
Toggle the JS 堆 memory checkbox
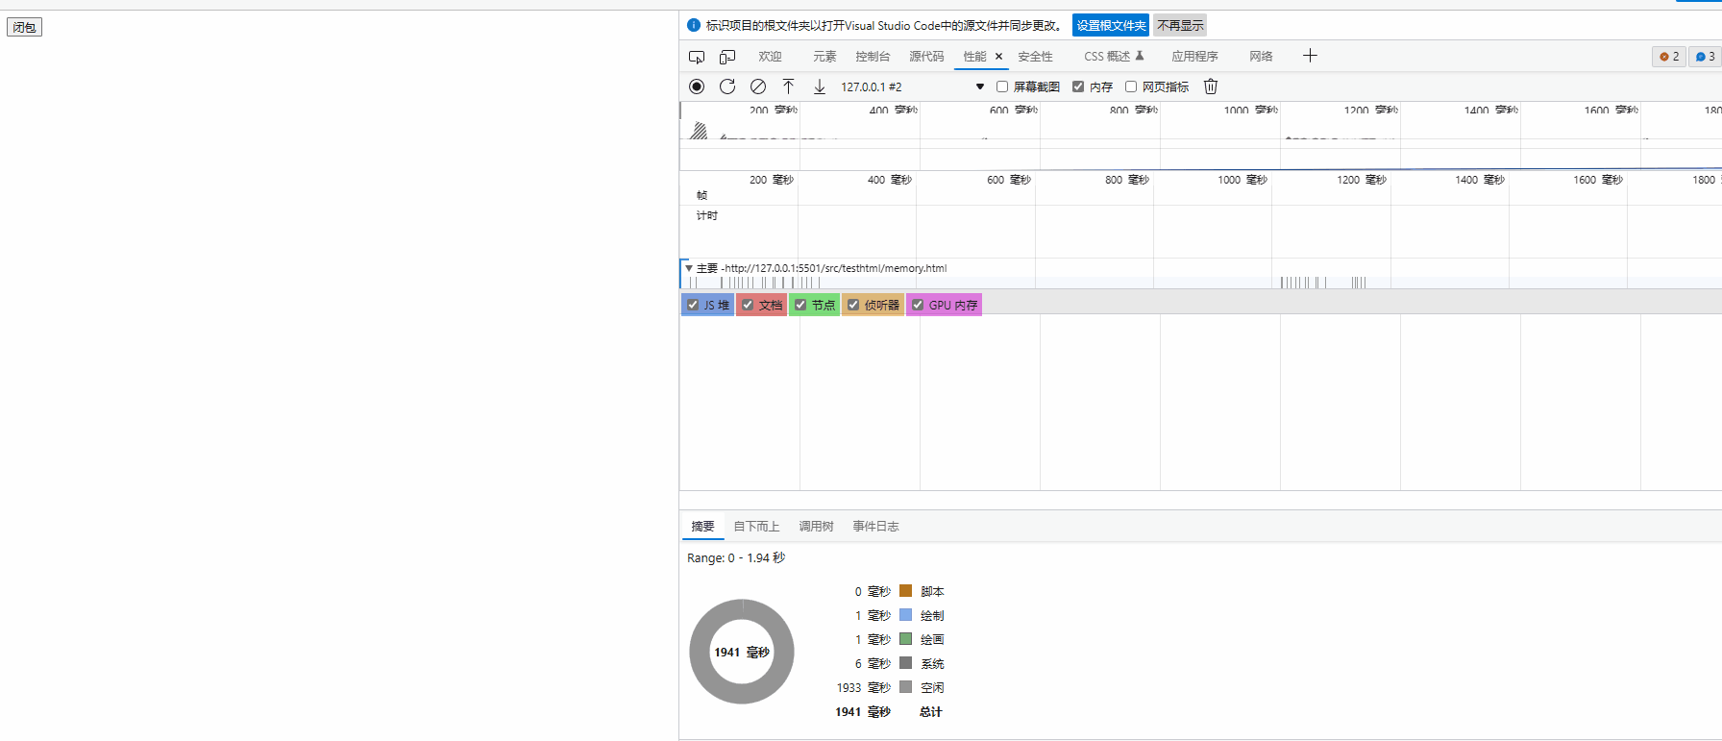pyautogui.click(x=693, y=305)
